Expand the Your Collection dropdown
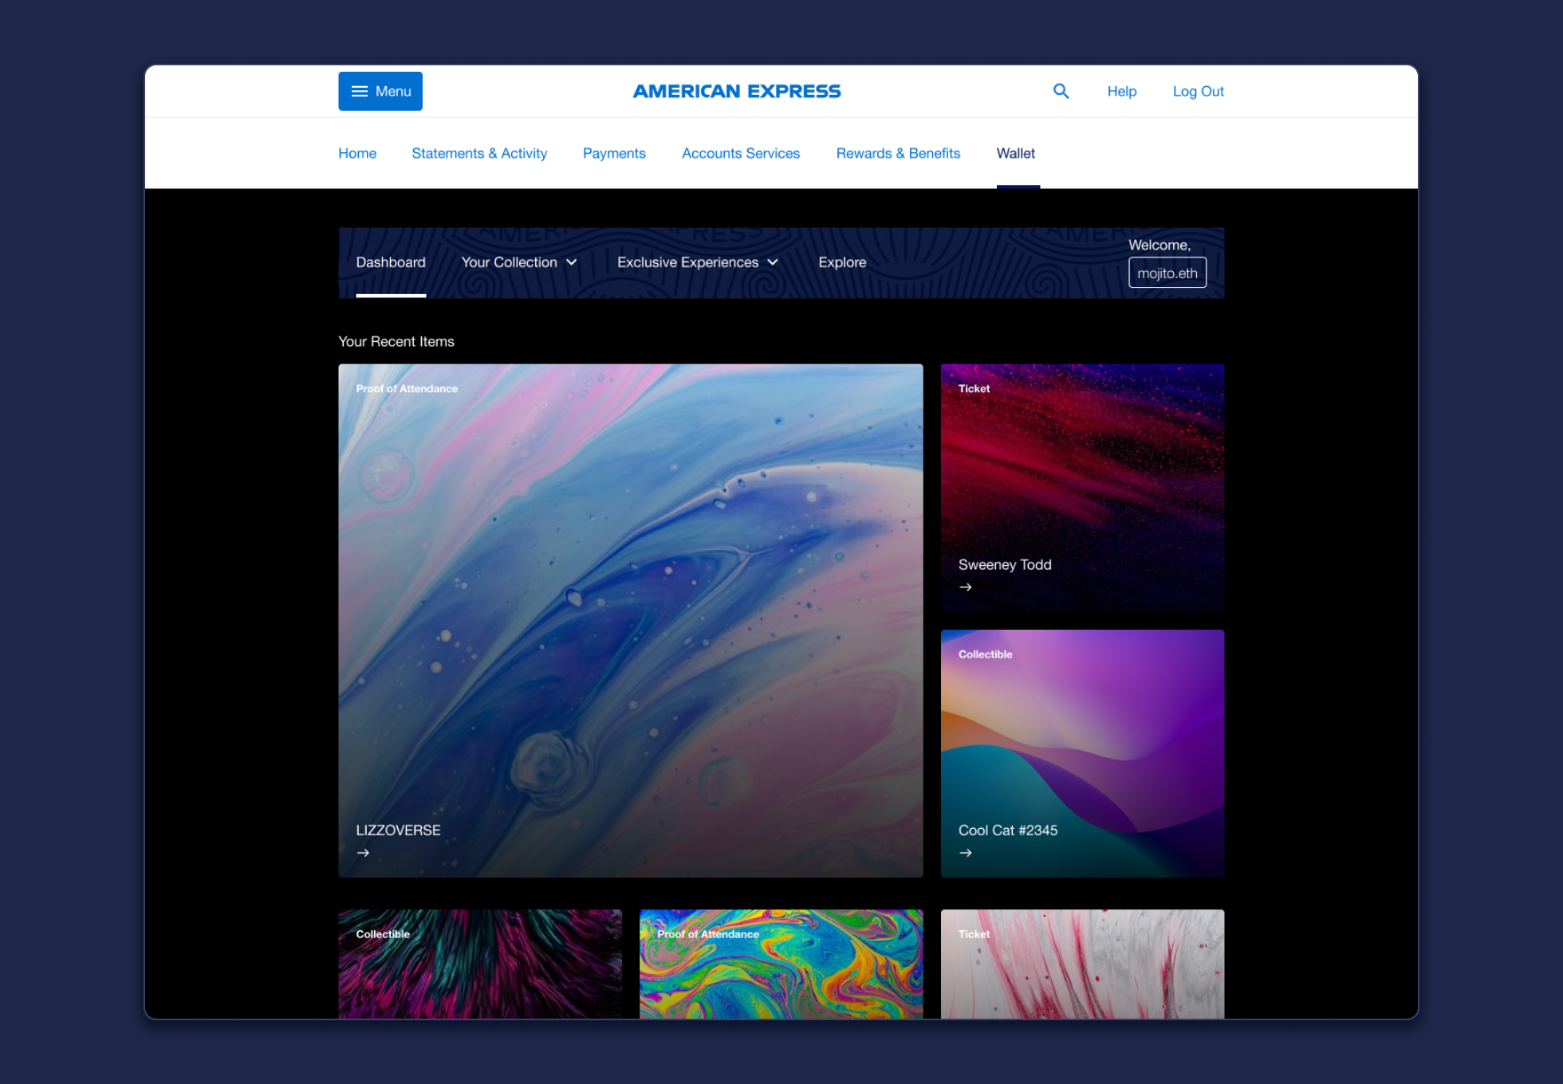Image resolution: width=1563 pixels, height=1084 pixels. click(x=519, y=262)
